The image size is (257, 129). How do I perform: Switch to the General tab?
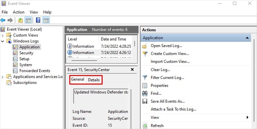pos(78,79)
